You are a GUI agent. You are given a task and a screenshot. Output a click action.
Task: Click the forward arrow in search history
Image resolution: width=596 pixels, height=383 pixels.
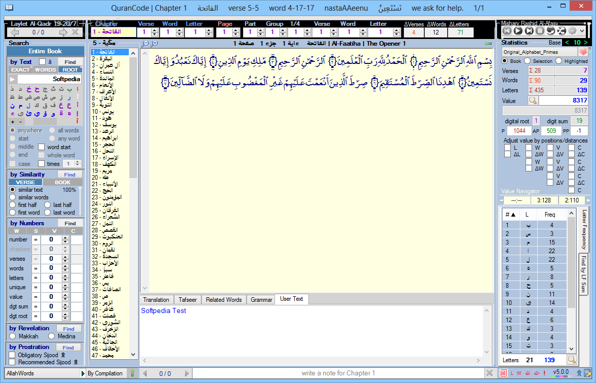63,32
